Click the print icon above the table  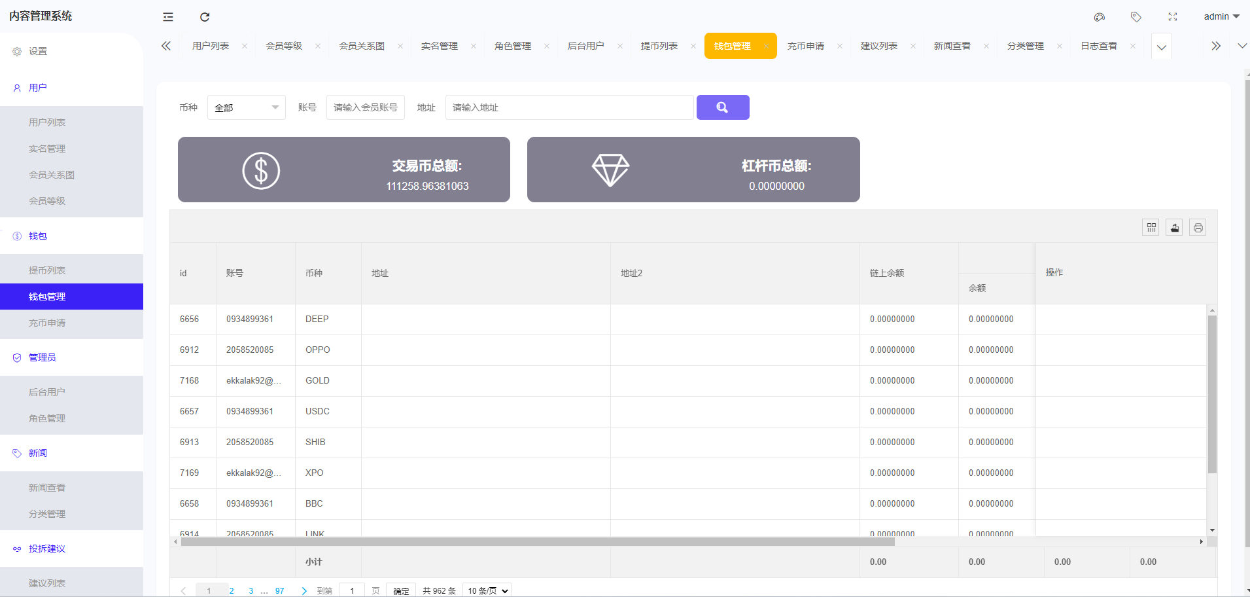pos(1198,227)
